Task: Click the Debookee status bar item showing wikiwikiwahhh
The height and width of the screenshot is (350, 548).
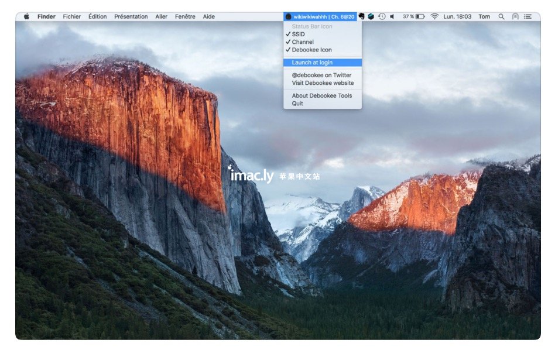Action: pos(320,16)
